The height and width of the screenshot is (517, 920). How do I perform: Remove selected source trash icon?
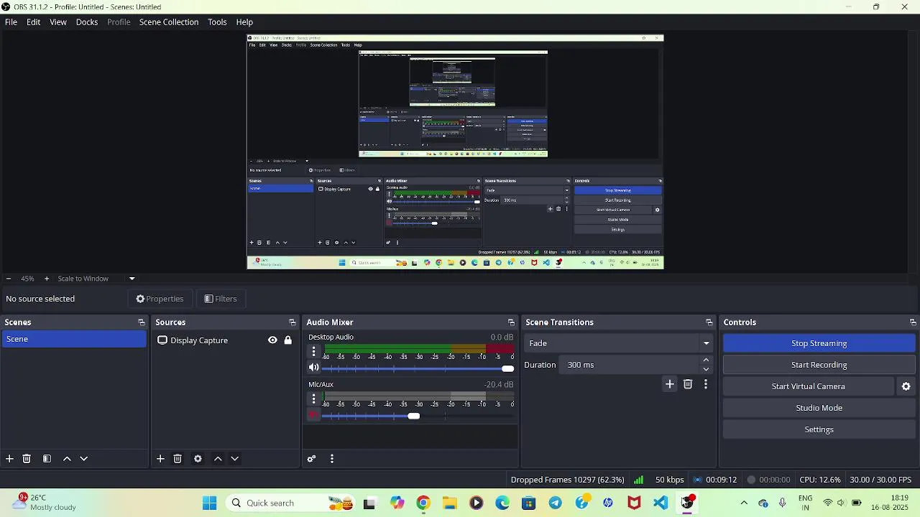click(178, 459)
